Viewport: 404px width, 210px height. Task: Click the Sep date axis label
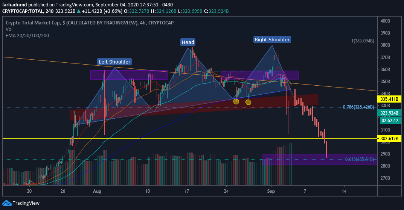click(271, 191)
